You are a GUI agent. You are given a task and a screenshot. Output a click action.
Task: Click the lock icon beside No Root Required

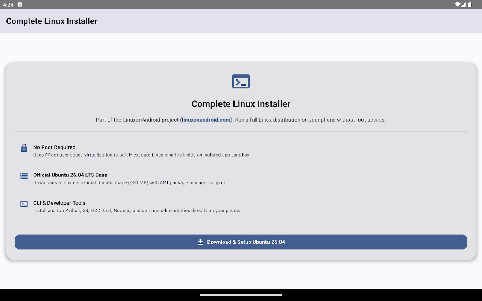point(24,148)
